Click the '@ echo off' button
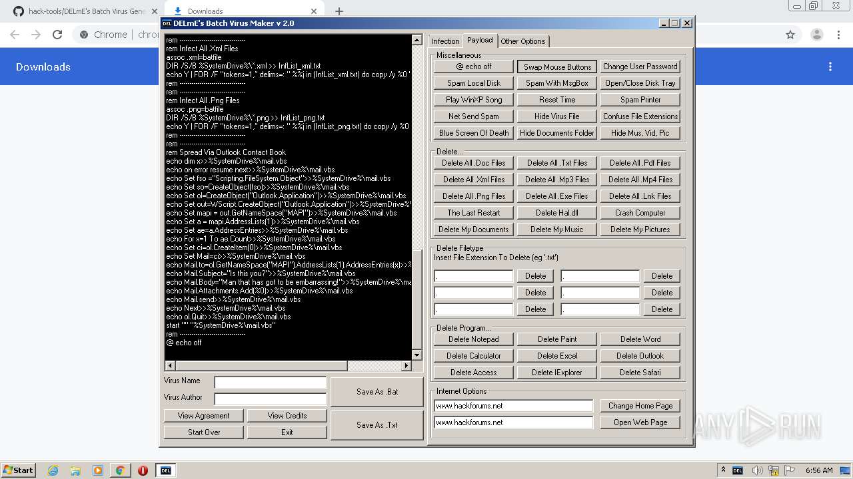Screen dimensions: 853x479 coord(474,67)
